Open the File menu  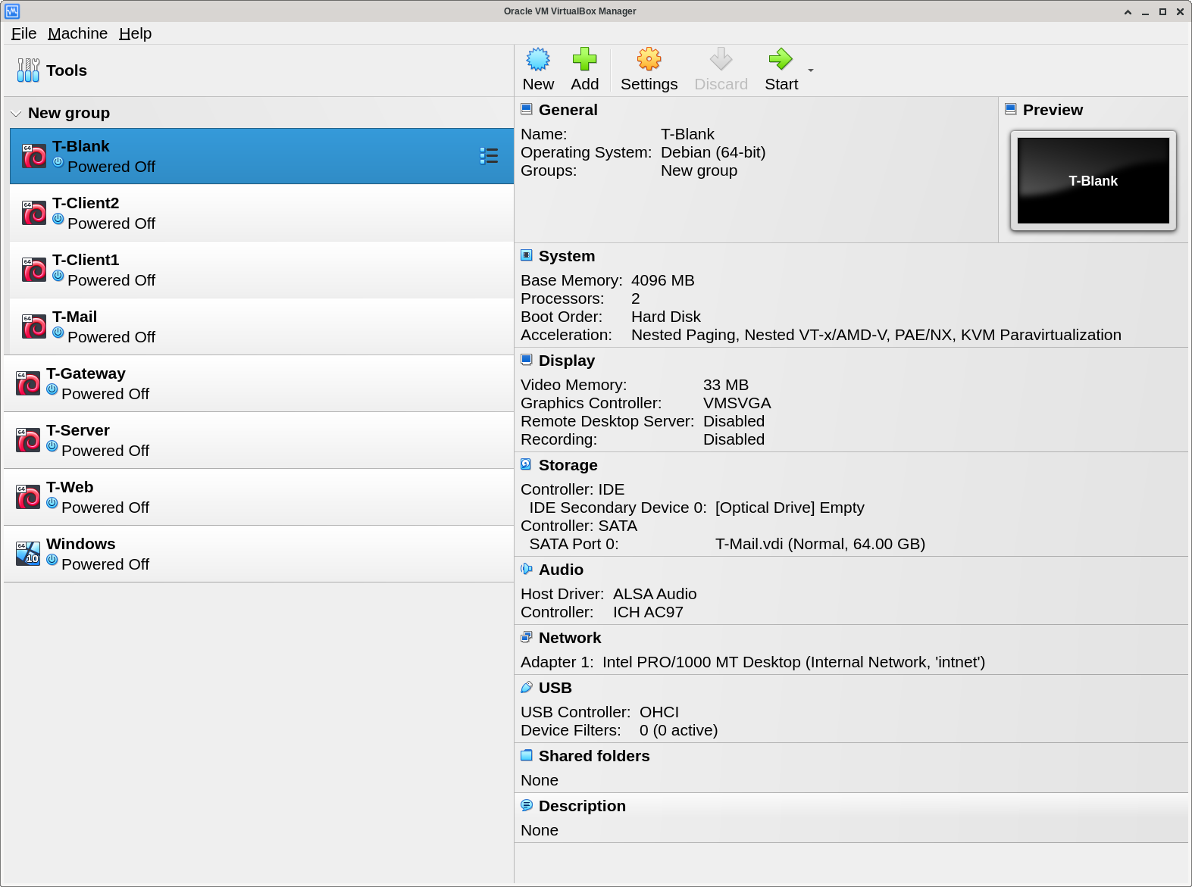point(23,33)
